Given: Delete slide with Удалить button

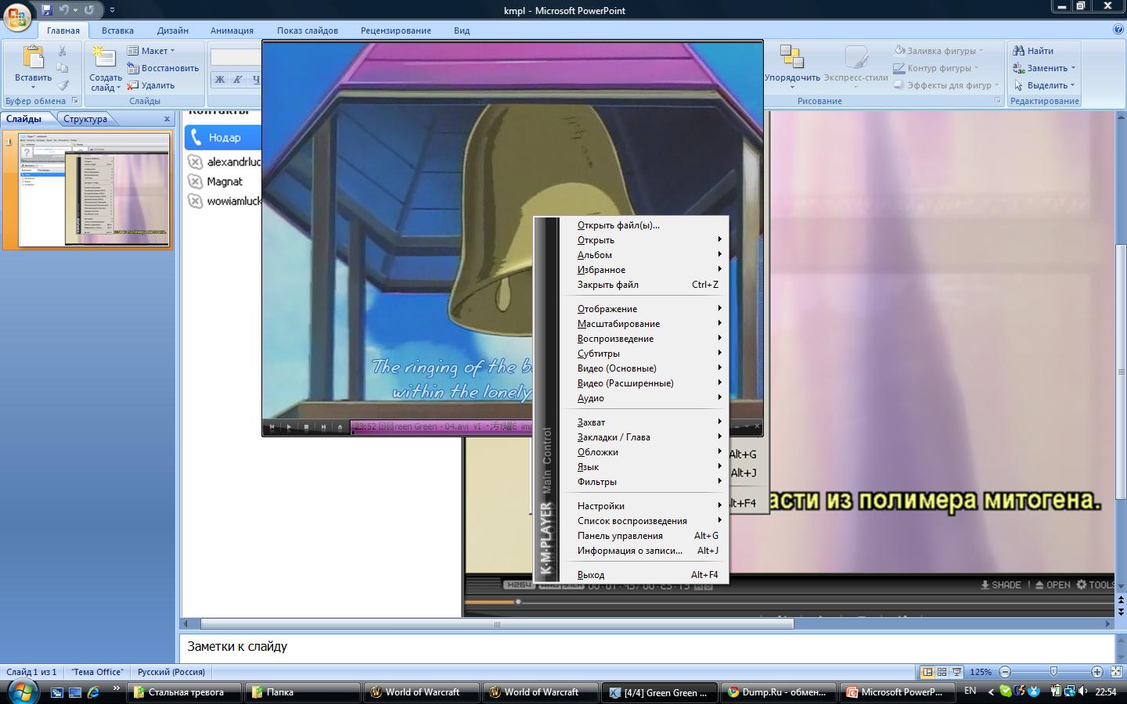Looking at the screenshot, I should (x=151, y=85).
